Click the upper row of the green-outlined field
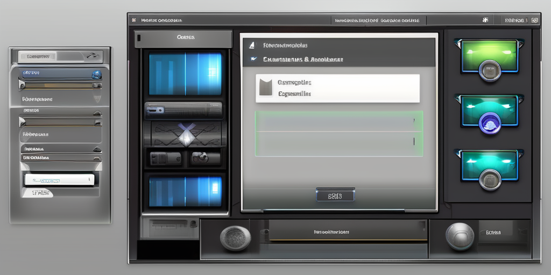 tap(339, 121)
